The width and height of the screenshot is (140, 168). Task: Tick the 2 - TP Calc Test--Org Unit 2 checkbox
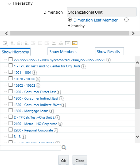coord(10,117)
